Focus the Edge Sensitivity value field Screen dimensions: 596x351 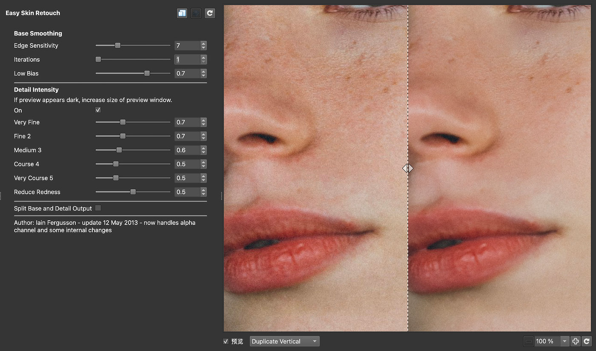pos(187,46)
